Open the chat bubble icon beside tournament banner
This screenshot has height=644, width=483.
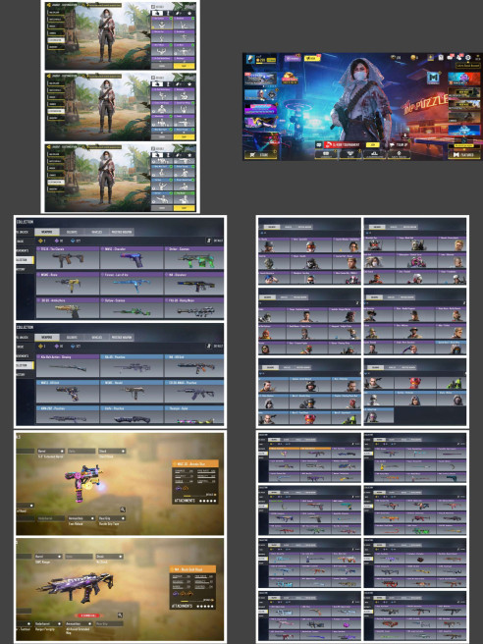[319, 145]
